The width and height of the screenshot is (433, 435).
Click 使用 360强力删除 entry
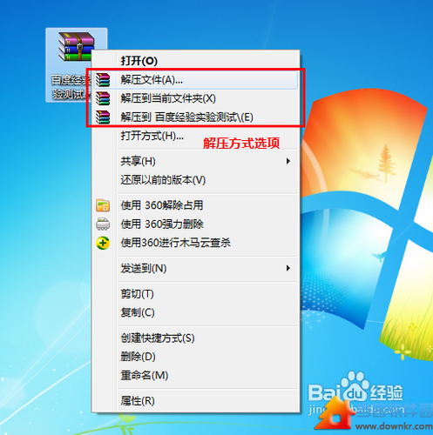point(196,224)
